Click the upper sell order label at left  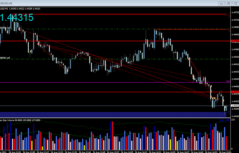[x=5, y=28]
